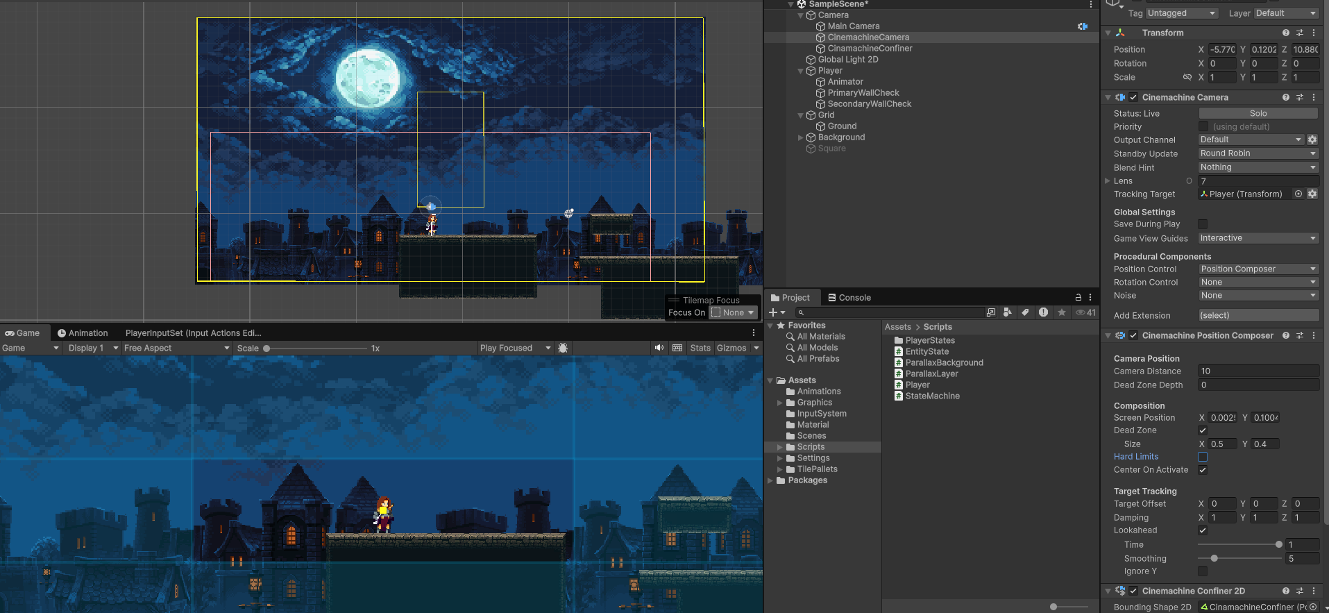Click the Search by Type icon
Image resolution: width=1329 pixels, height=613 pixels.
coord(1007,312)
